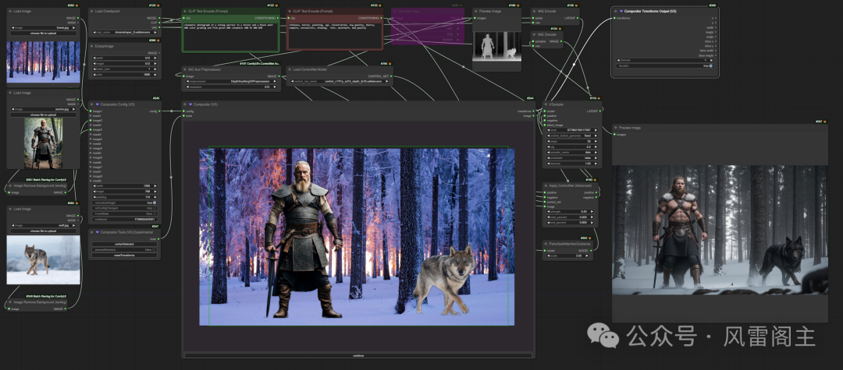Collapse the PerturbedAttentionGuidance node
The width and height of the screenshot is (843, 370).
coord(546,244)
